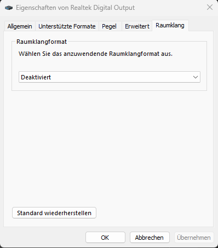The width and height of the screenshot is (218, 248).
Task: Open the Raumklangformat dropdown showing Deaktiviert
Action: click(x=110, y=77)
